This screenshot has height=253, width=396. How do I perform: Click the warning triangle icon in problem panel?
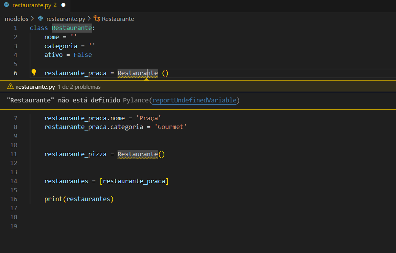[x=10, y=86]
